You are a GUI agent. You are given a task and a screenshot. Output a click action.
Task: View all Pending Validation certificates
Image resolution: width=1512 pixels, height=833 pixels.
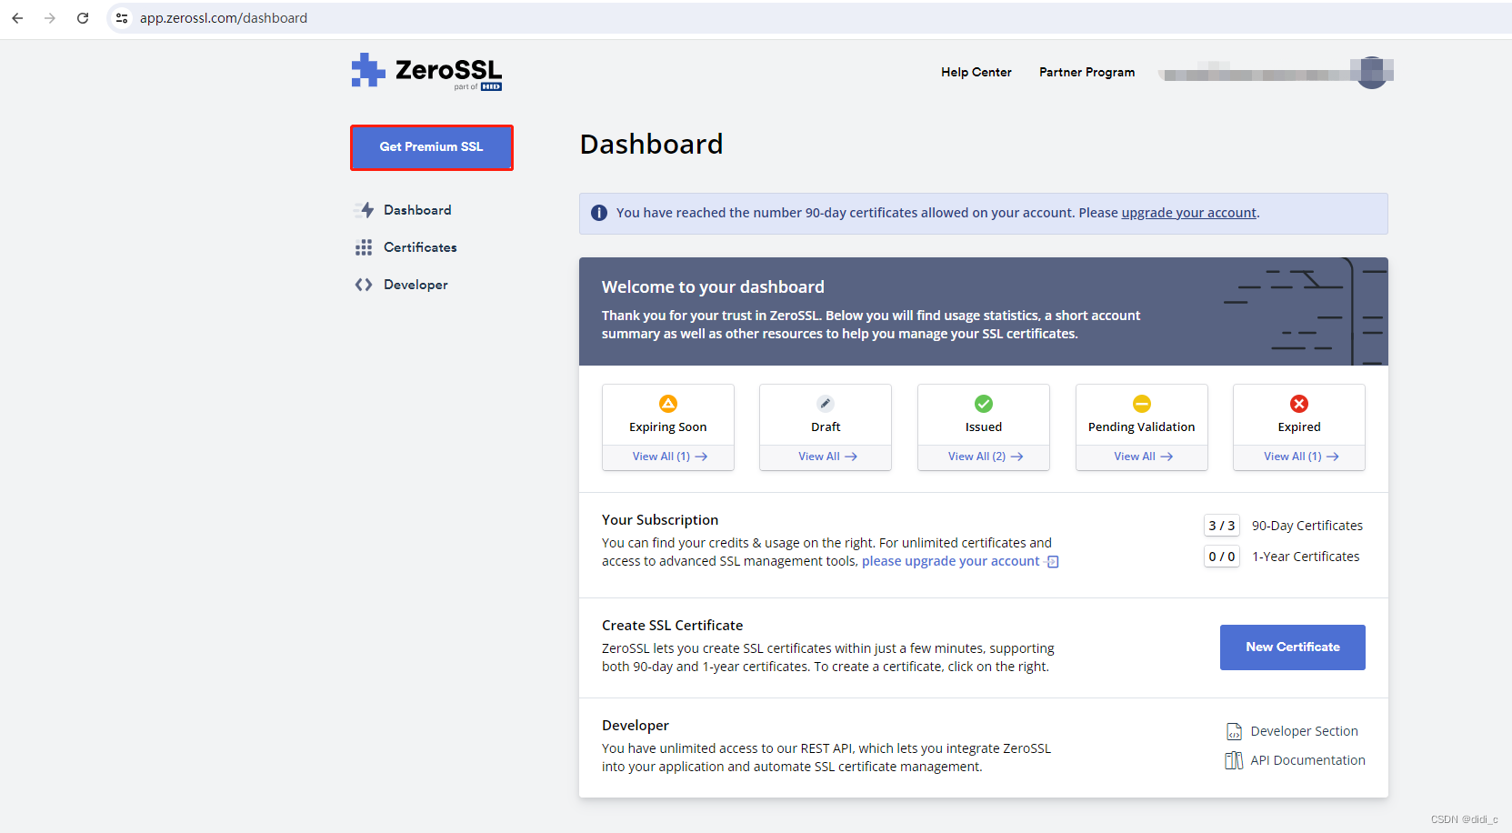pyautogui.click(x=1143, y=457)
